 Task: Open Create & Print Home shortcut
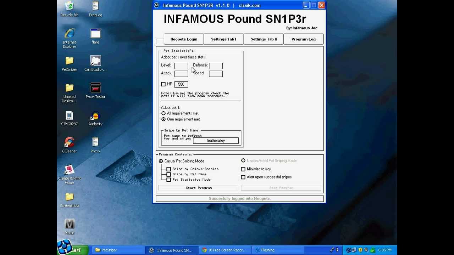coord(70,175)
